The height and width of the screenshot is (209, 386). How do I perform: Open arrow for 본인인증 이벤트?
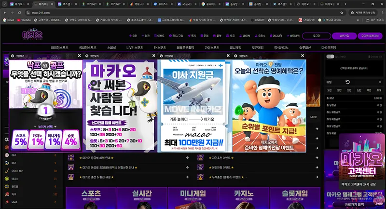(317, 167)
